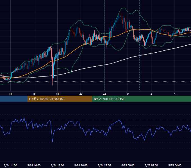The height and width of the screenshot is (168, 191).
Task: Click the 5/25 04:00 date label
Action: coord(175,165)
